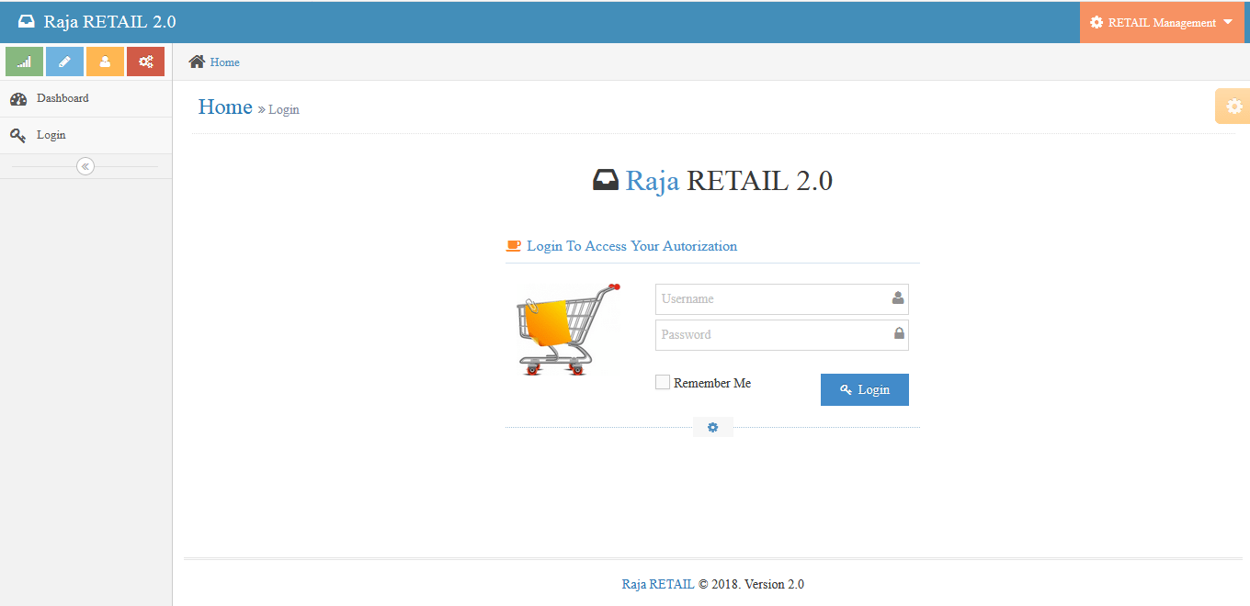Click the red gears settings icon
The image size is (1250, 606).
[145, 61]
